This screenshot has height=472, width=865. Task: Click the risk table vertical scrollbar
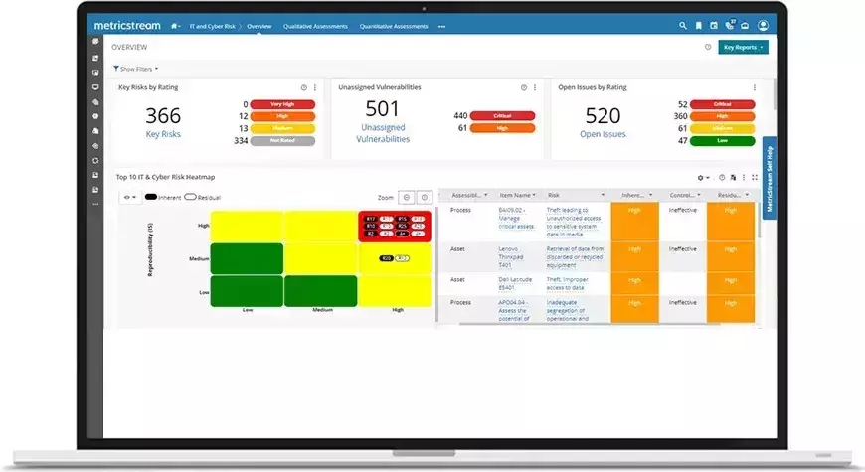pos(760,220)
